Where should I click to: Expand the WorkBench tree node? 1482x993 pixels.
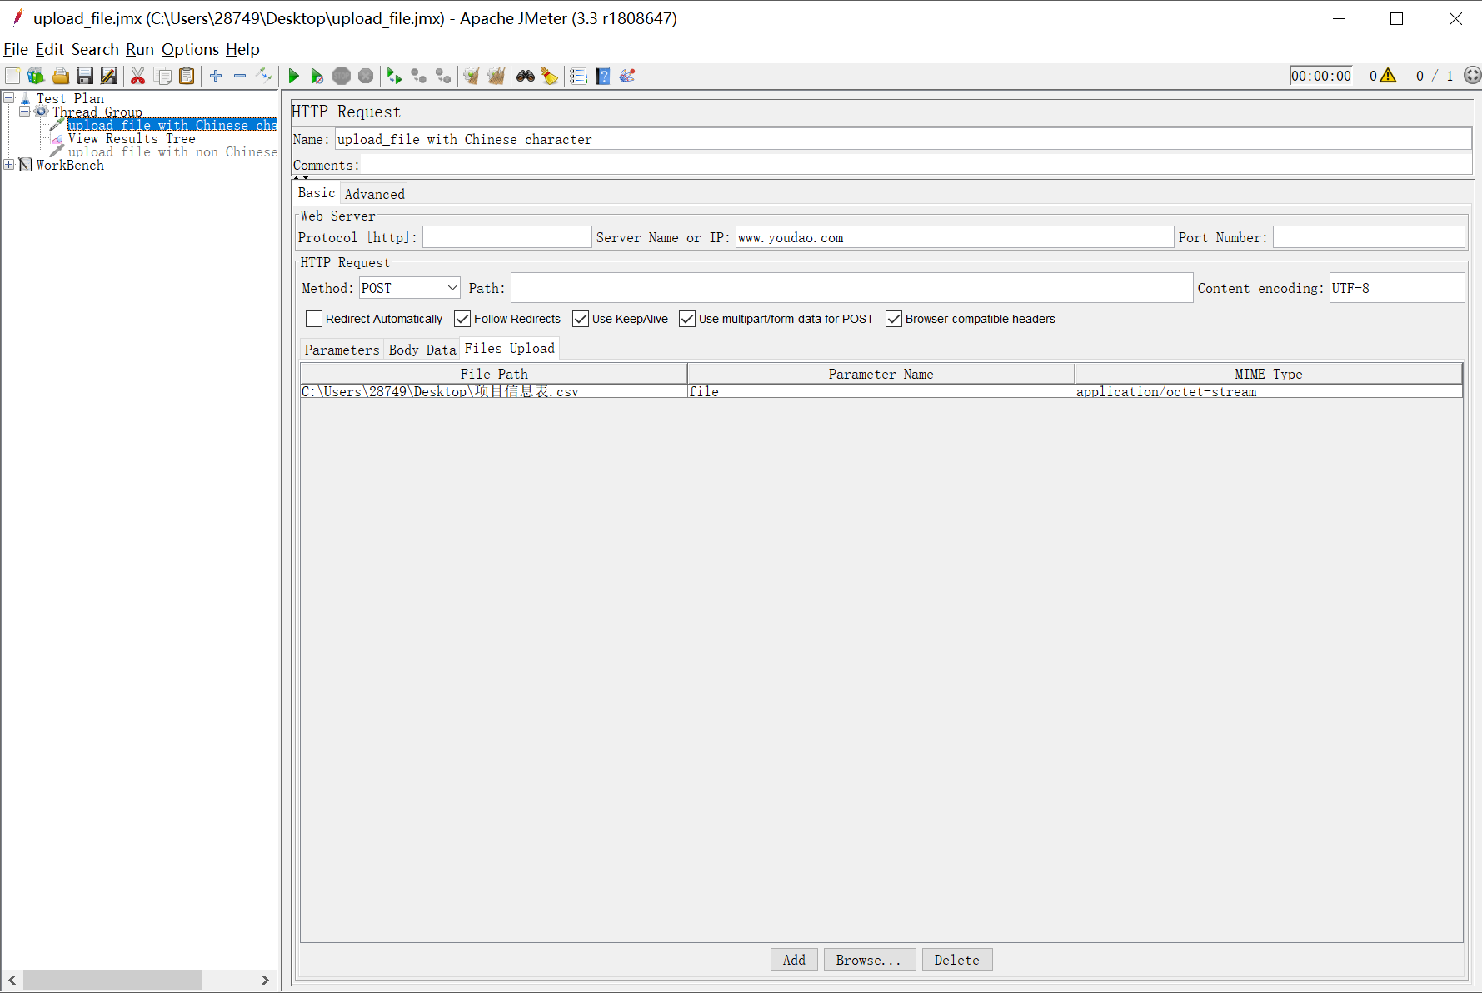pos(9,165)
